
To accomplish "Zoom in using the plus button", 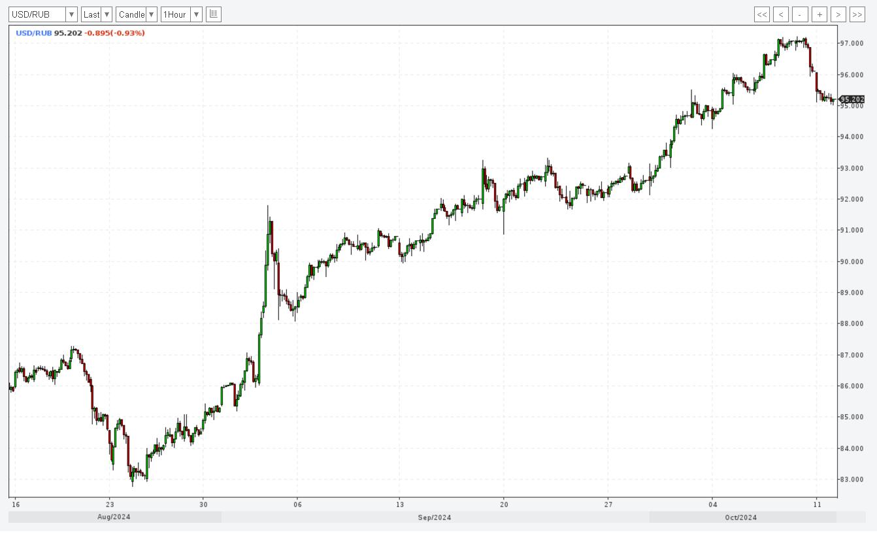I will (819, 14).
